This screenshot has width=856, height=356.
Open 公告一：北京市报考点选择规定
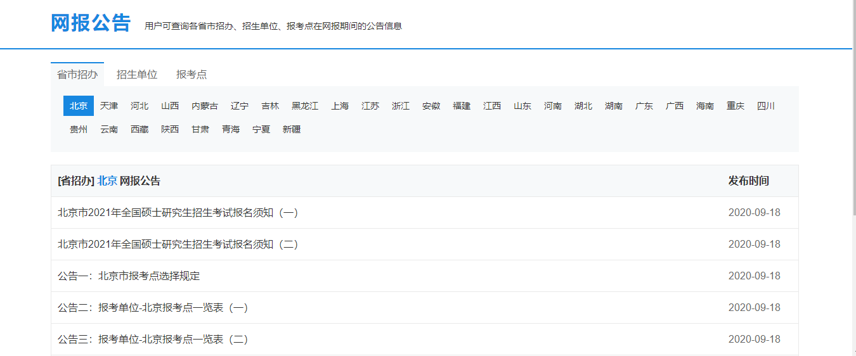129,276
